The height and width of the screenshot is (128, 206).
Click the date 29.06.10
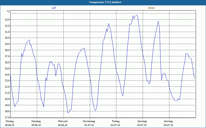click(36, 125)
